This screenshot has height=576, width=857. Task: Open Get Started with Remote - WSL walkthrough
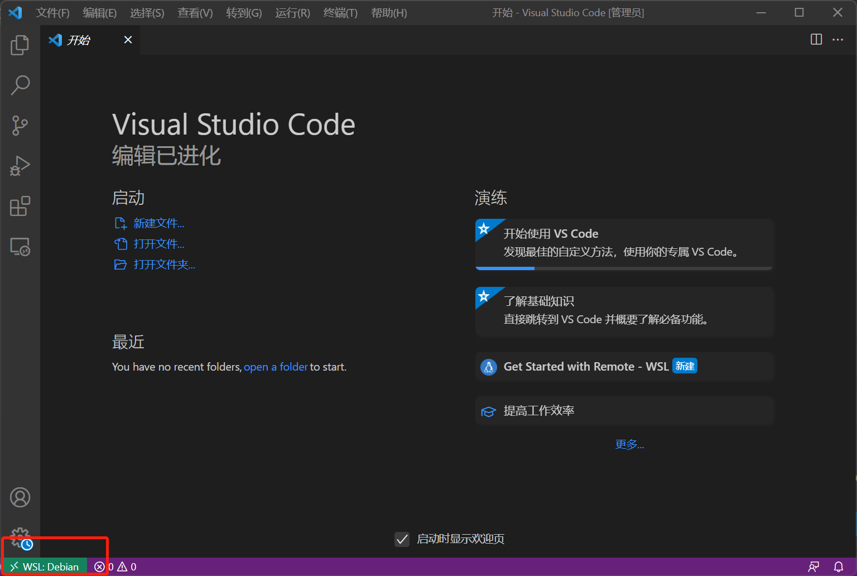click(624, 367)
